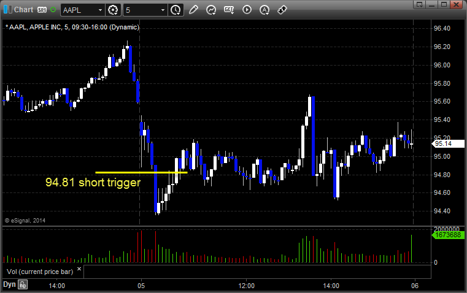Click the 'Vol (current price bar)' label

point(40,272)
